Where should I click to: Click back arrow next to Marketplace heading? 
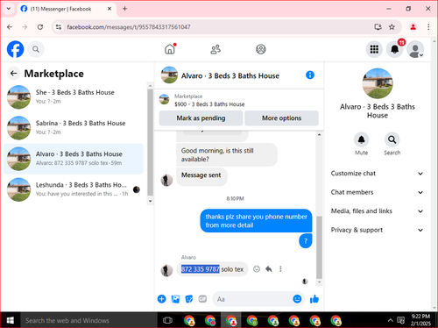point(13,74)
